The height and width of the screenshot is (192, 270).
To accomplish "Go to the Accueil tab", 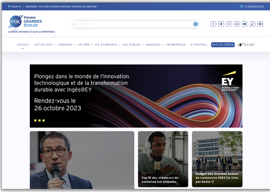I will click(x=23, y=45).
